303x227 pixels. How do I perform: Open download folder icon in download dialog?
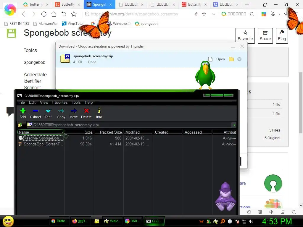231,59
